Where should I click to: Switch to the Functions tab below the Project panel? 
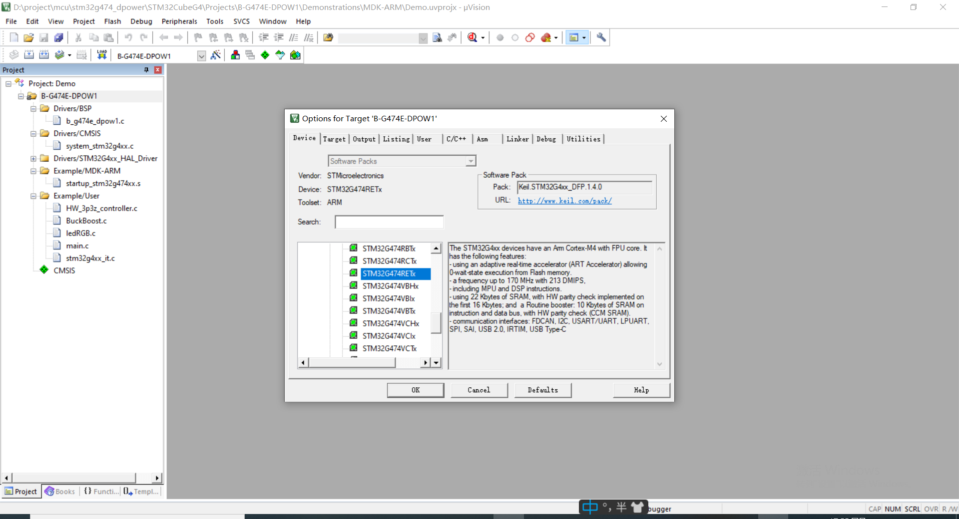pyautogui.click(x=101, y=492)
